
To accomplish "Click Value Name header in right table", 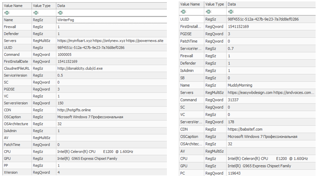I will [x=190, y=4].
